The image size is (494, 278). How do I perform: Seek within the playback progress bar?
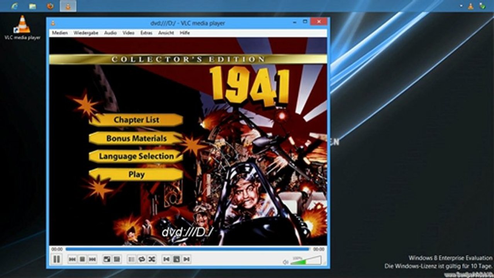click(x=187, y=249)
